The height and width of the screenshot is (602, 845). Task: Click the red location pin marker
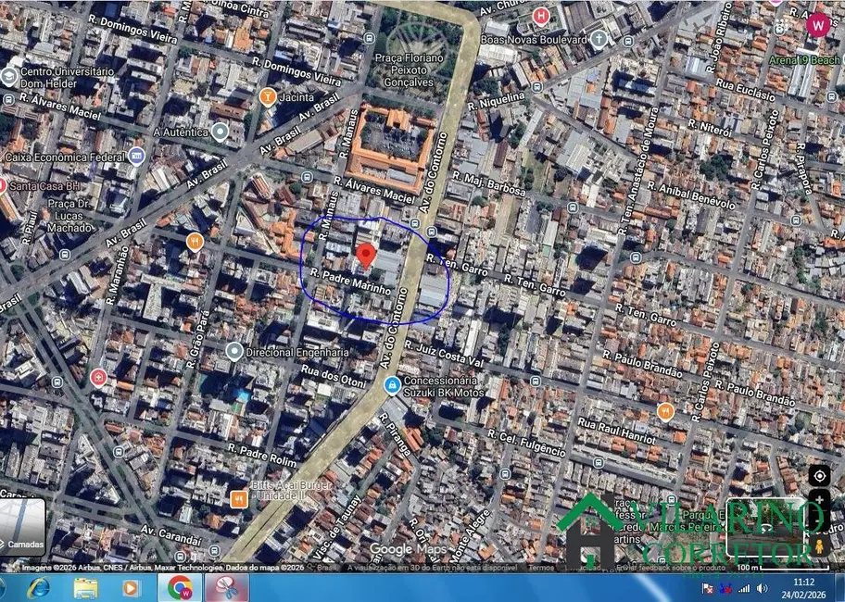pyautogui.click(x=366, y=256)
